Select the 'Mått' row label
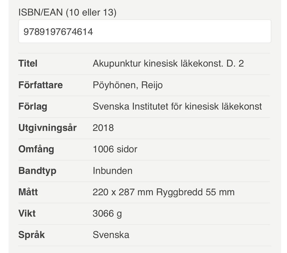The height and width of the screenshot is (253, 287). click(x=28, y=192)
